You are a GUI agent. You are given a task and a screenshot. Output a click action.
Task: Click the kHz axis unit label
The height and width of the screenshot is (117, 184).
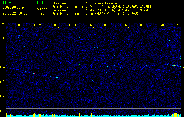point(3,24)
